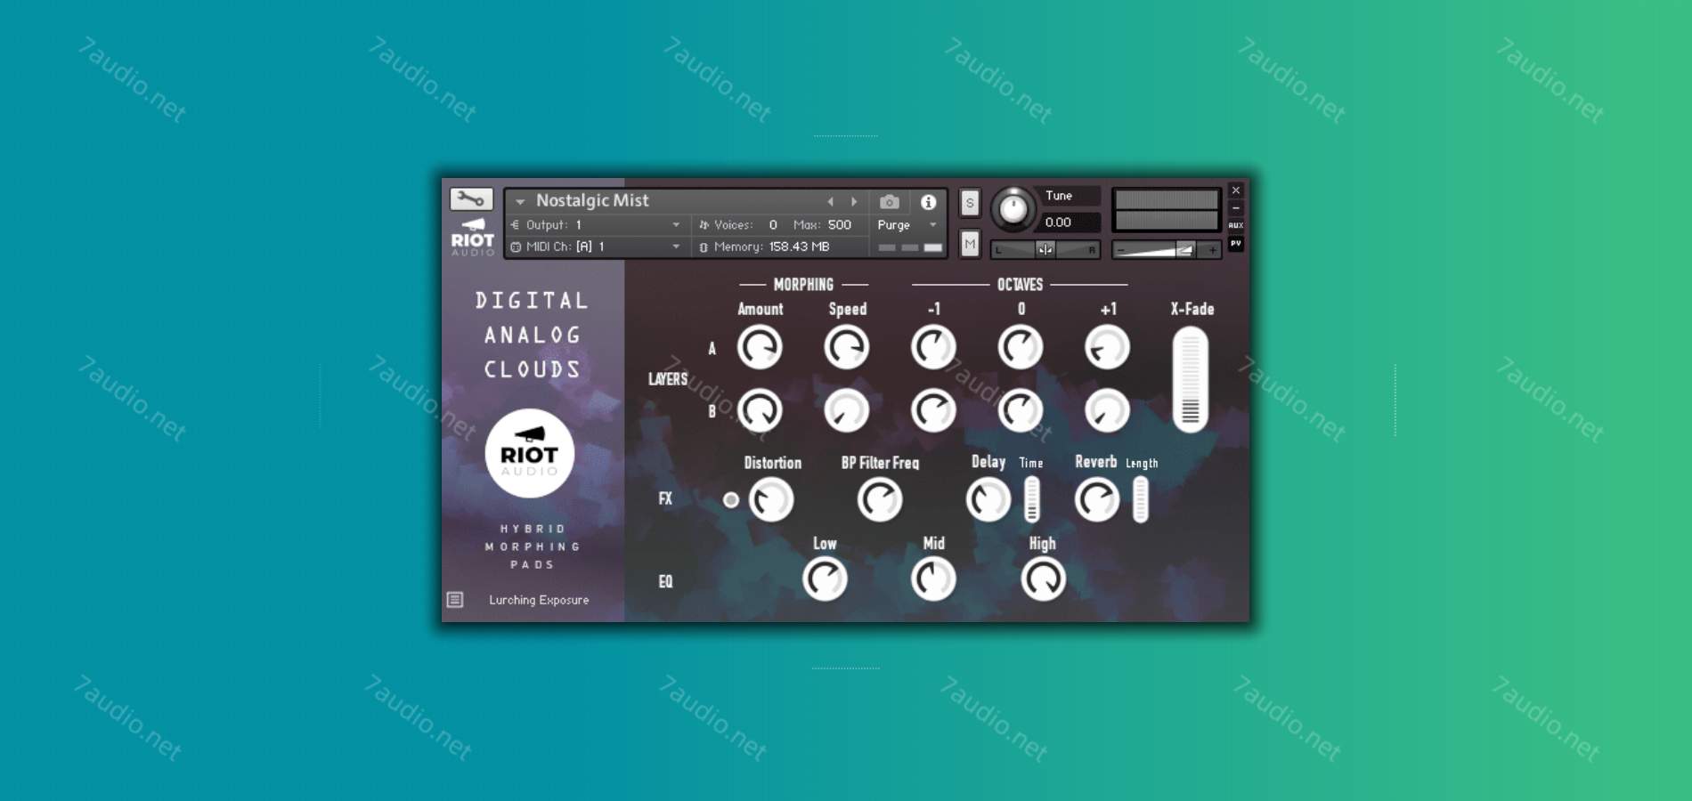Click the Tune value field 0.00
The image size is (1692, 801).
[x=1070, y=222]
